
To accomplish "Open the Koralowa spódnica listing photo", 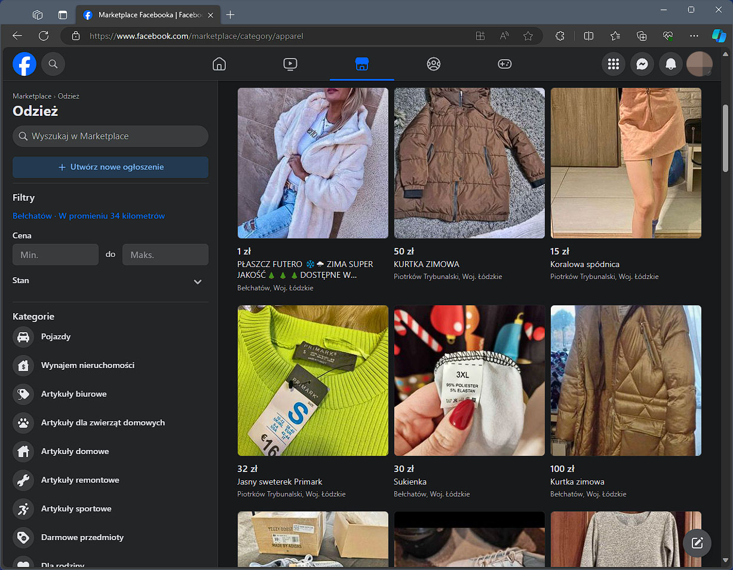I will tap(626, 163).
